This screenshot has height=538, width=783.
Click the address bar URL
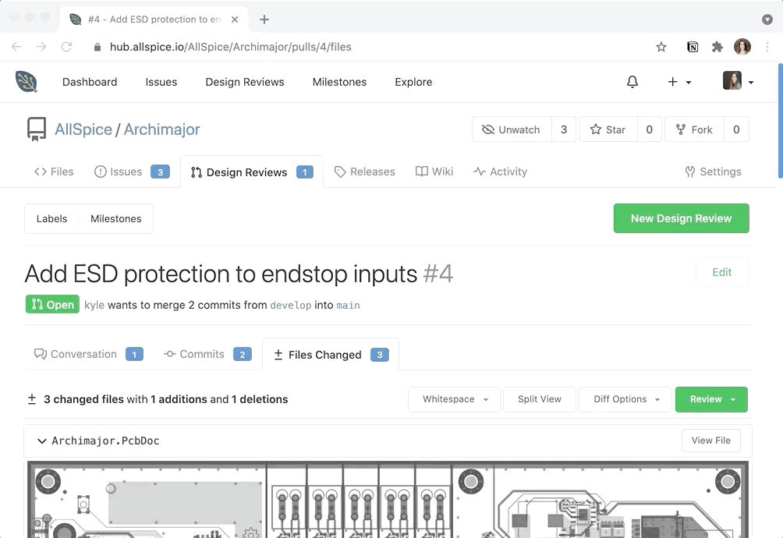pos(231,47)
